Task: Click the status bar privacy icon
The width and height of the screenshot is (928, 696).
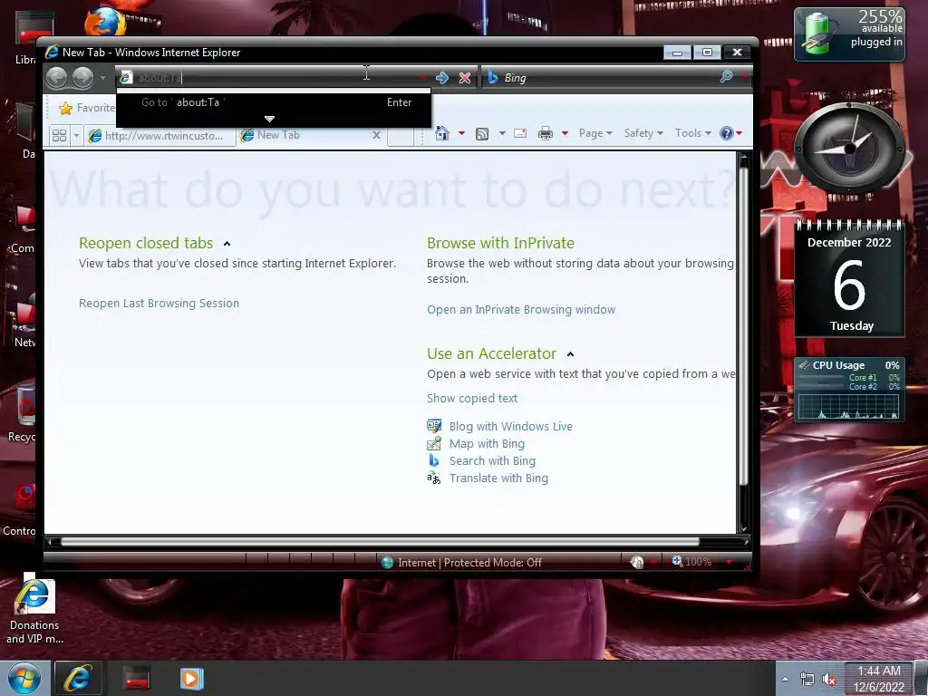Action: (637, 562)
